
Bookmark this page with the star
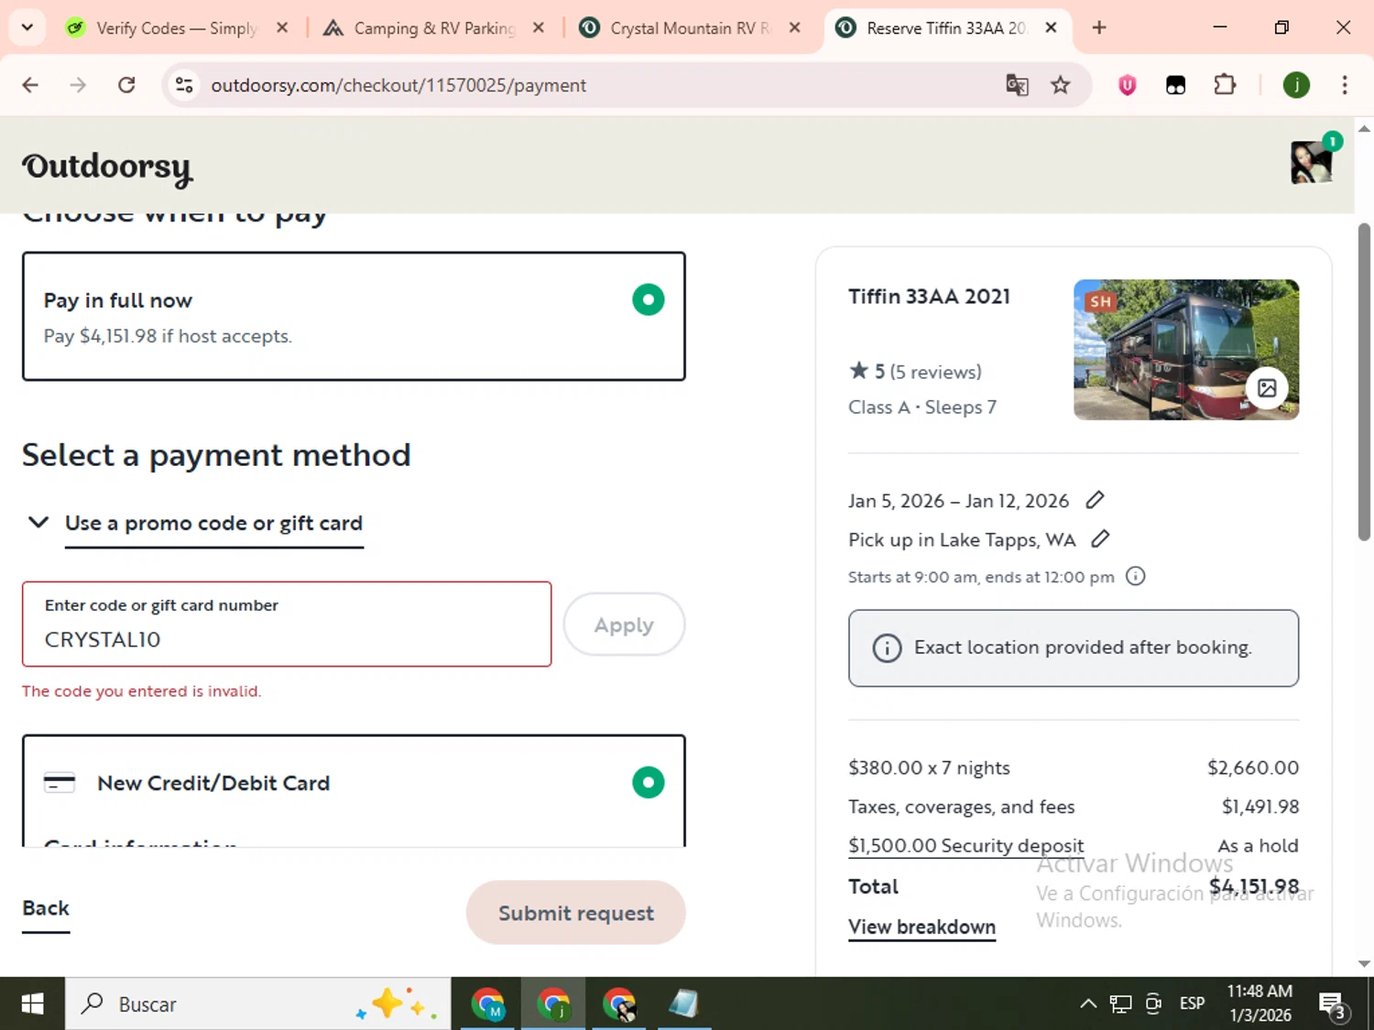[1060, 85]
